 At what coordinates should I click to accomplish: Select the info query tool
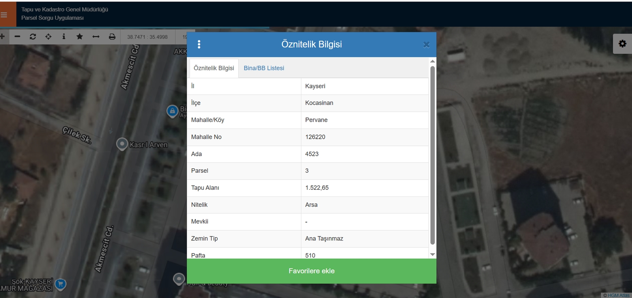pos(64,37)
